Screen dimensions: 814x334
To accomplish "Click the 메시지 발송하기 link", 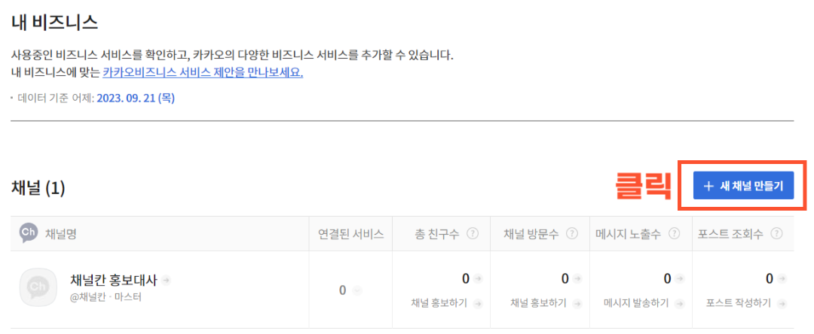I will click(635, 303).
